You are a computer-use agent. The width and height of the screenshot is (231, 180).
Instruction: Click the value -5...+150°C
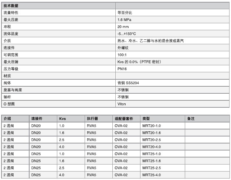126,34
